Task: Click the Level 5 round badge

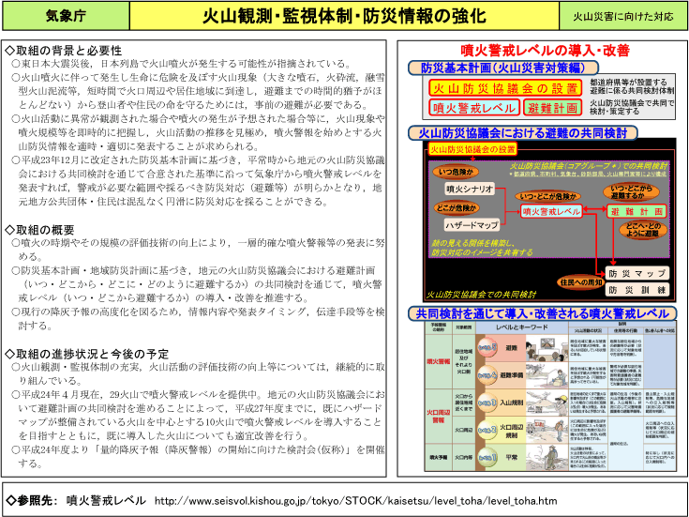Action: coord(487,347)
